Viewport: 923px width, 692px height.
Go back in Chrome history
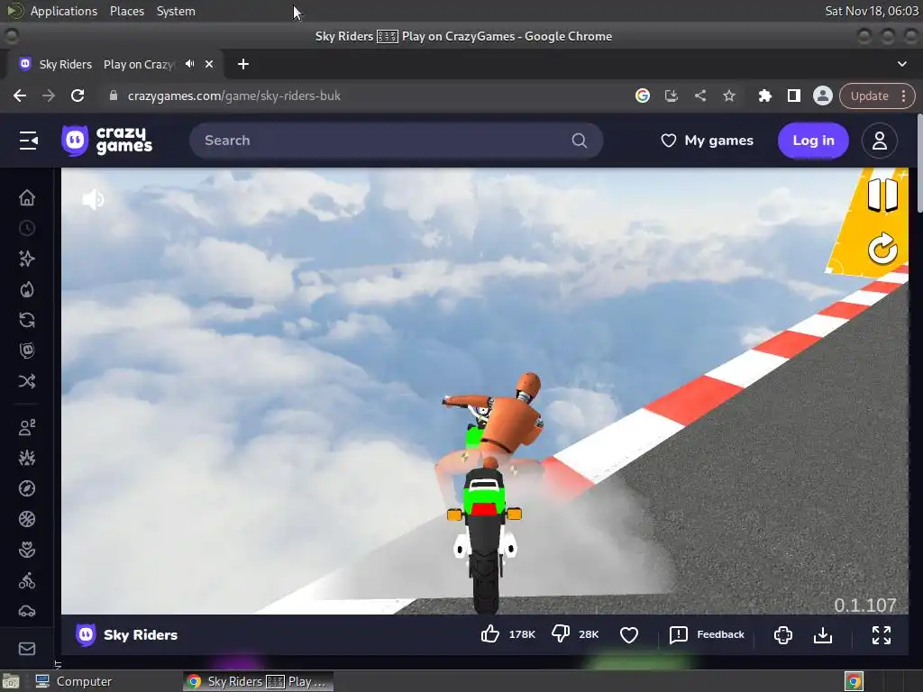pos(20,96)
